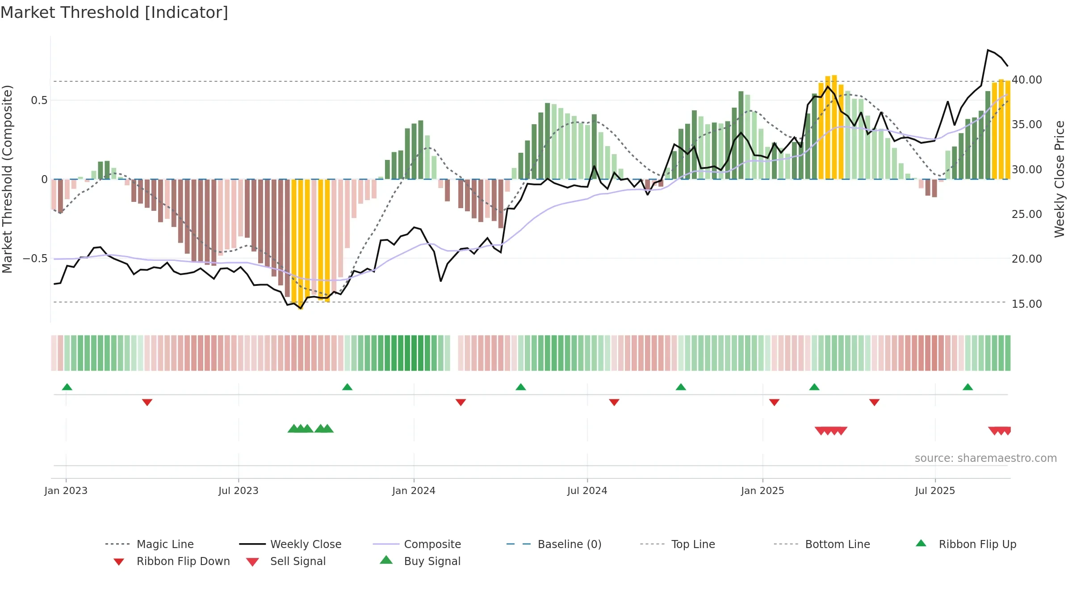Click the ribbon flip up marker before Jul 2024
This screenshot has height=603, width=1072.
pos(521,387)
